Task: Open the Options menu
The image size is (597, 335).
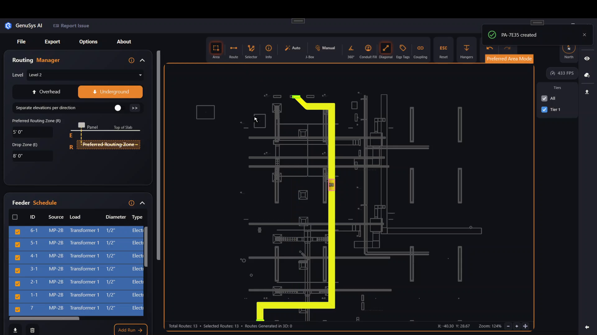Action: (x=88, y=42)
